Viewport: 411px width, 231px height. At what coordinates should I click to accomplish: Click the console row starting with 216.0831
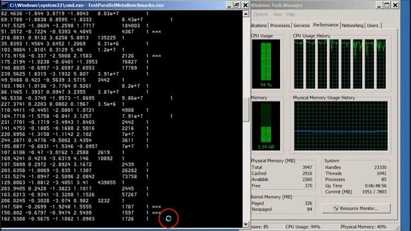63,38
